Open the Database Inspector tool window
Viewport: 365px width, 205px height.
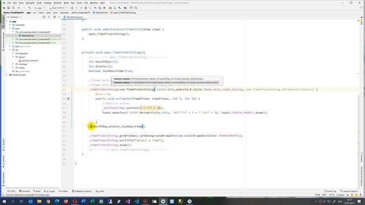82,191
